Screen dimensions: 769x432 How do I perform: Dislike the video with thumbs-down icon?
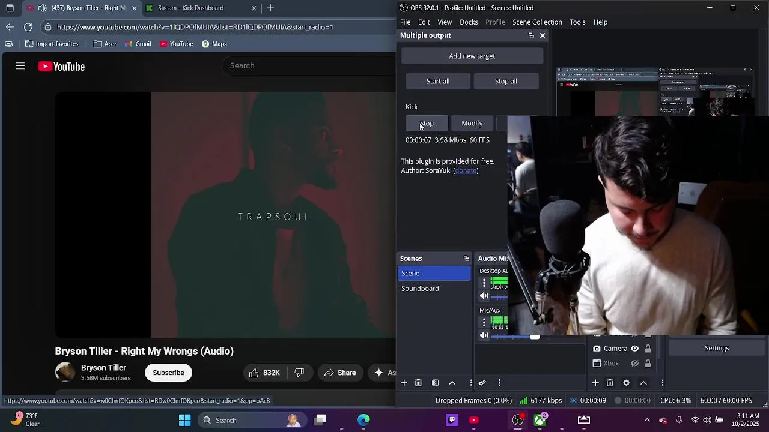(x=299, y=373)
